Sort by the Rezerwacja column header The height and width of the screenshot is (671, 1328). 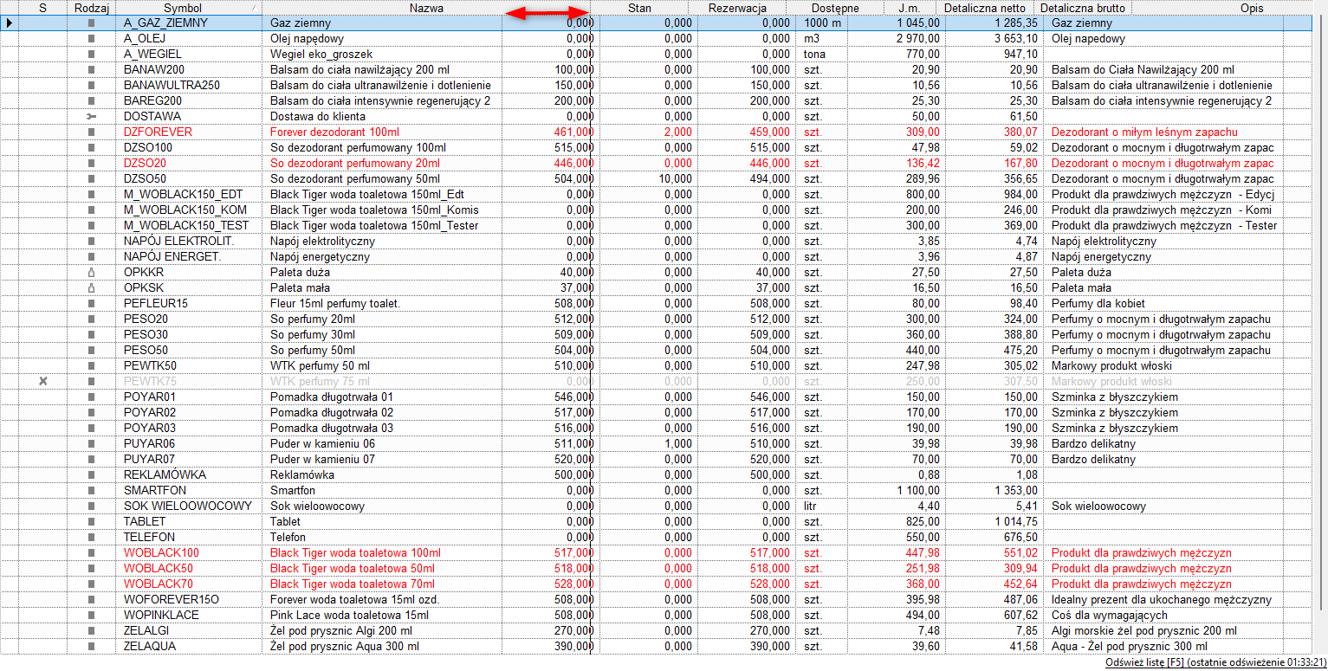[737, 8]
